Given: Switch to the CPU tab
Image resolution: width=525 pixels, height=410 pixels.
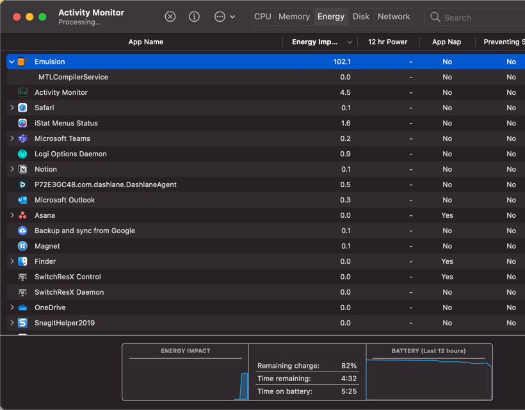Looking at the screenshot, I should [x=262, y=17].
